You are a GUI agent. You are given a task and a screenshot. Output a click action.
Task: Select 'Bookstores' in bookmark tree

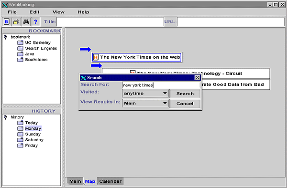36,60
